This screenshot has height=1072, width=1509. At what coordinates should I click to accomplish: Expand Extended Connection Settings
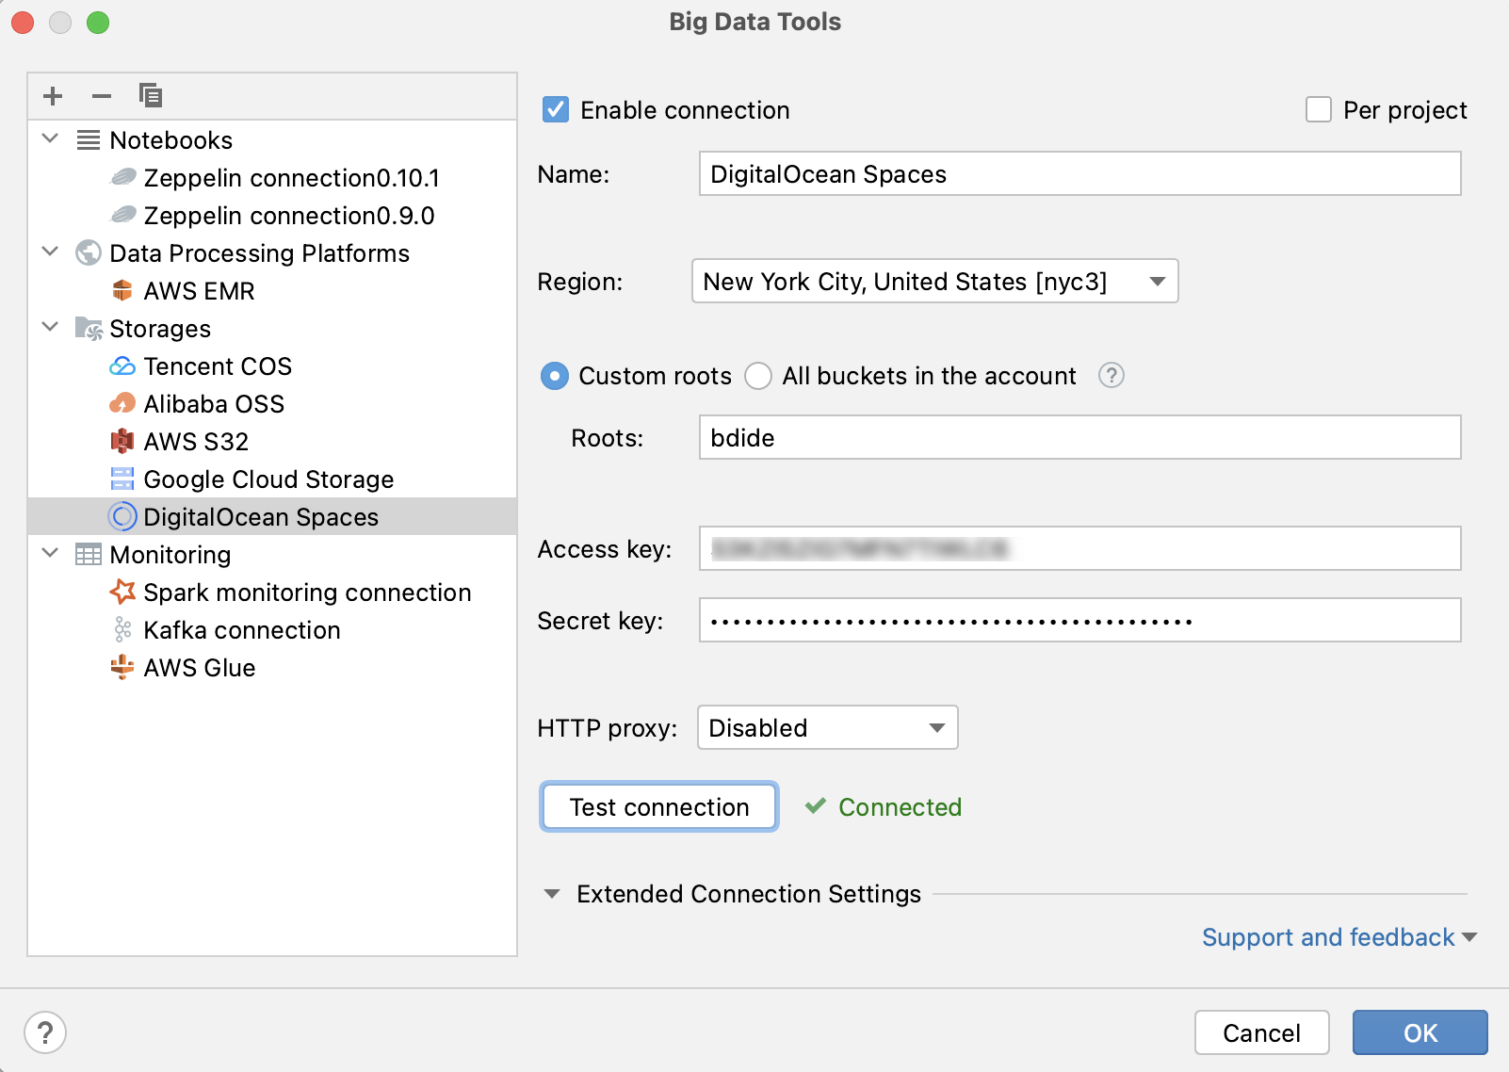(552, 893)
